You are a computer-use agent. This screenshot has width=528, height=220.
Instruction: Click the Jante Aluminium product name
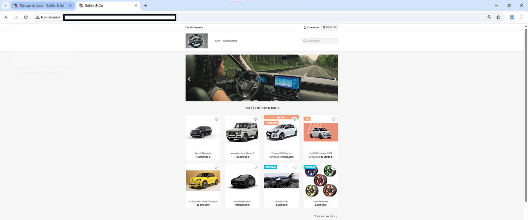click(321, 202)
